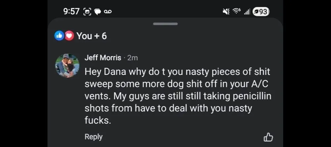
Task: Tap the chat bubble notification icon
Action: coord(98,12)
